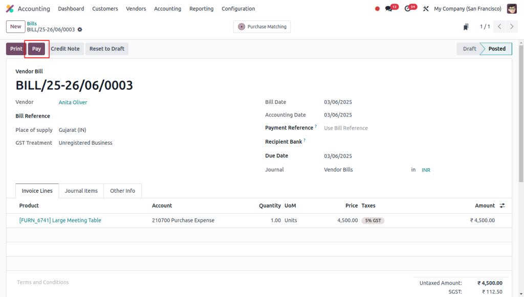Switch to the Other Info tab
524x297 pixels.
pyautogui.click(x=122, y=190)
